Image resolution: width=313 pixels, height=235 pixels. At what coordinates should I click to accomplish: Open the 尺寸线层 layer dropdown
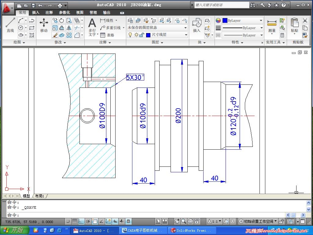[x=186, y=35]
